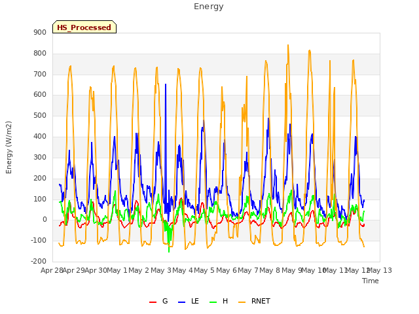
Task: Click the May 2 x-axis date label
Action: pyautogui.click(x=139, y=270)
